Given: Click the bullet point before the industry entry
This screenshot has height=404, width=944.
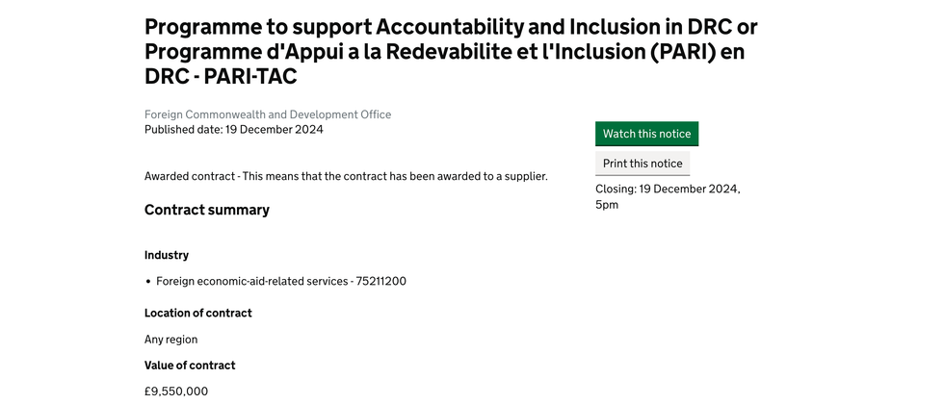Looking at the screenshot, I should [x=148, y=282].
